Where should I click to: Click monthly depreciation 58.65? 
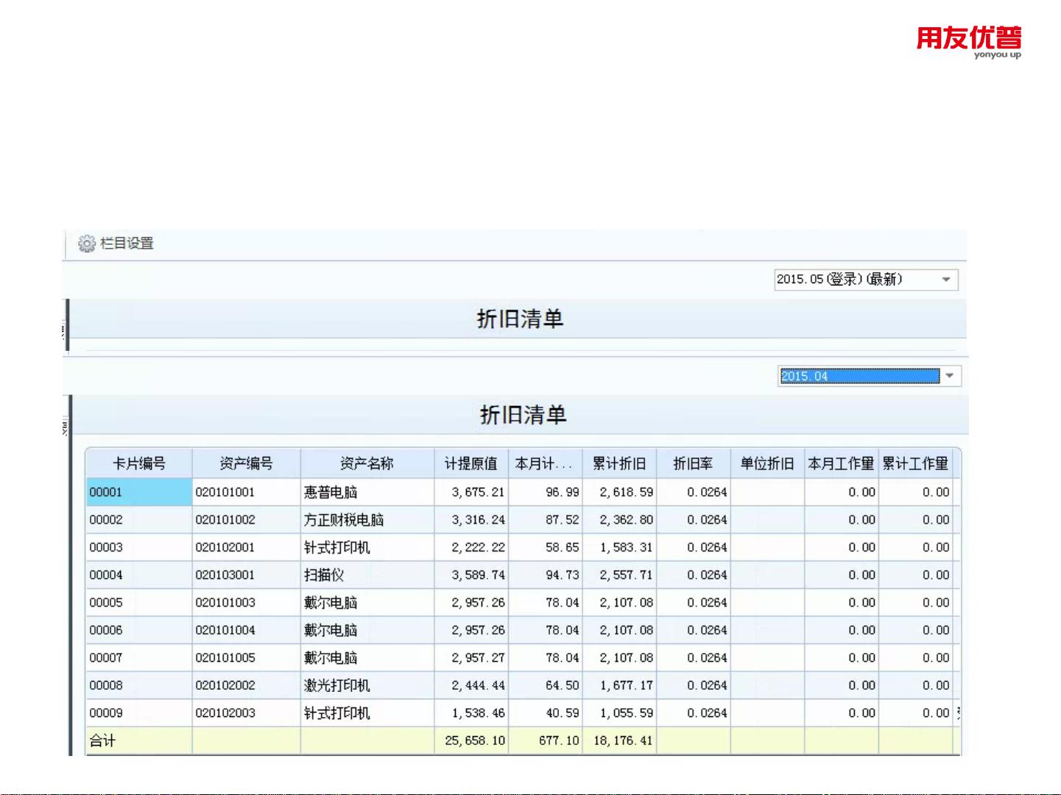point(563,547)
